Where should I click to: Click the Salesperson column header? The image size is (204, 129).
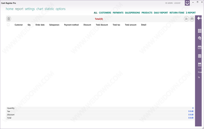pyautogui.click(x=54, y=25)
